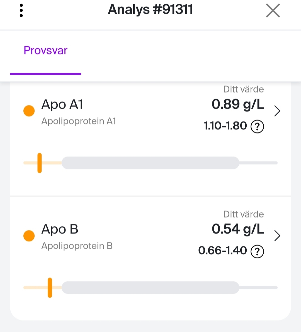The width and height of the screenshot is (301, 332).
Task: Click the Apo A1 range bar orange marker
Action: [40, 163]
